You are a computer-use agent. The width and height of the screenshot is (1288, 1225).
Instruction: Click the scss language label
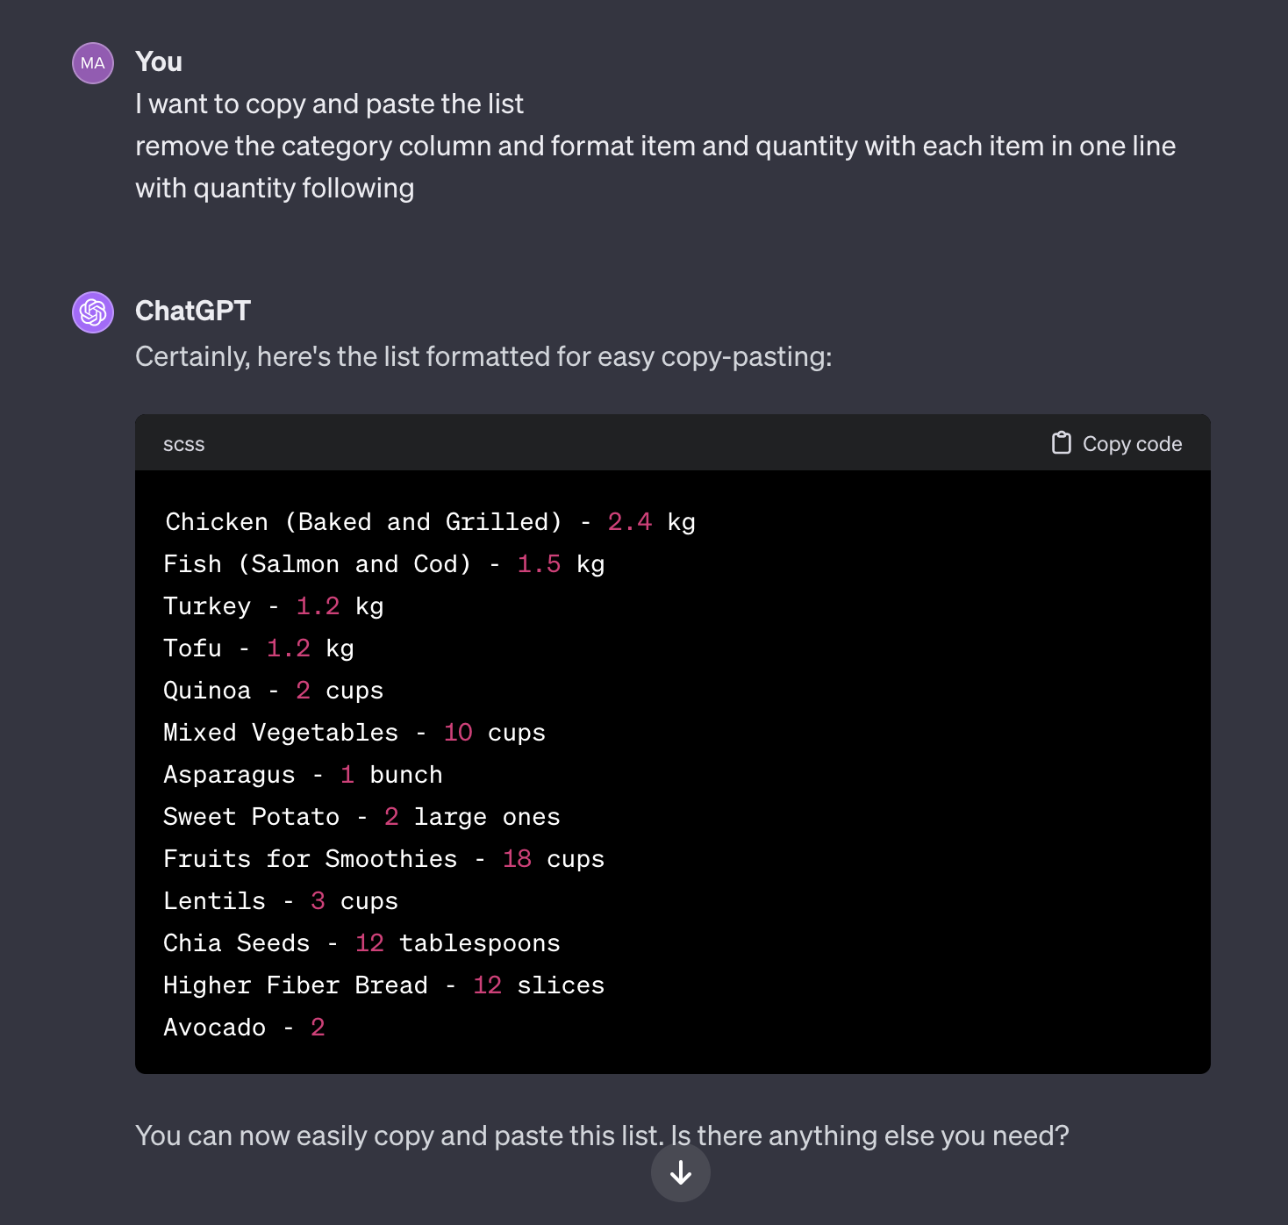point(183,445)
